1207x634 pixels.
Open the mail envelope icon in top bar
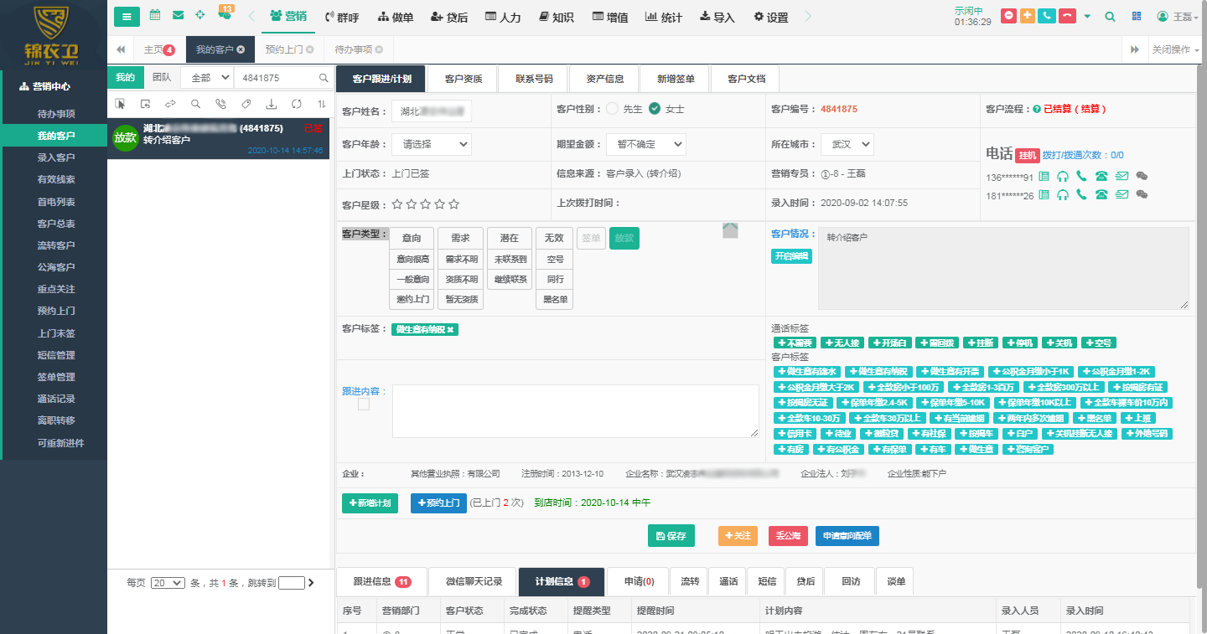[x=178, y=15]
